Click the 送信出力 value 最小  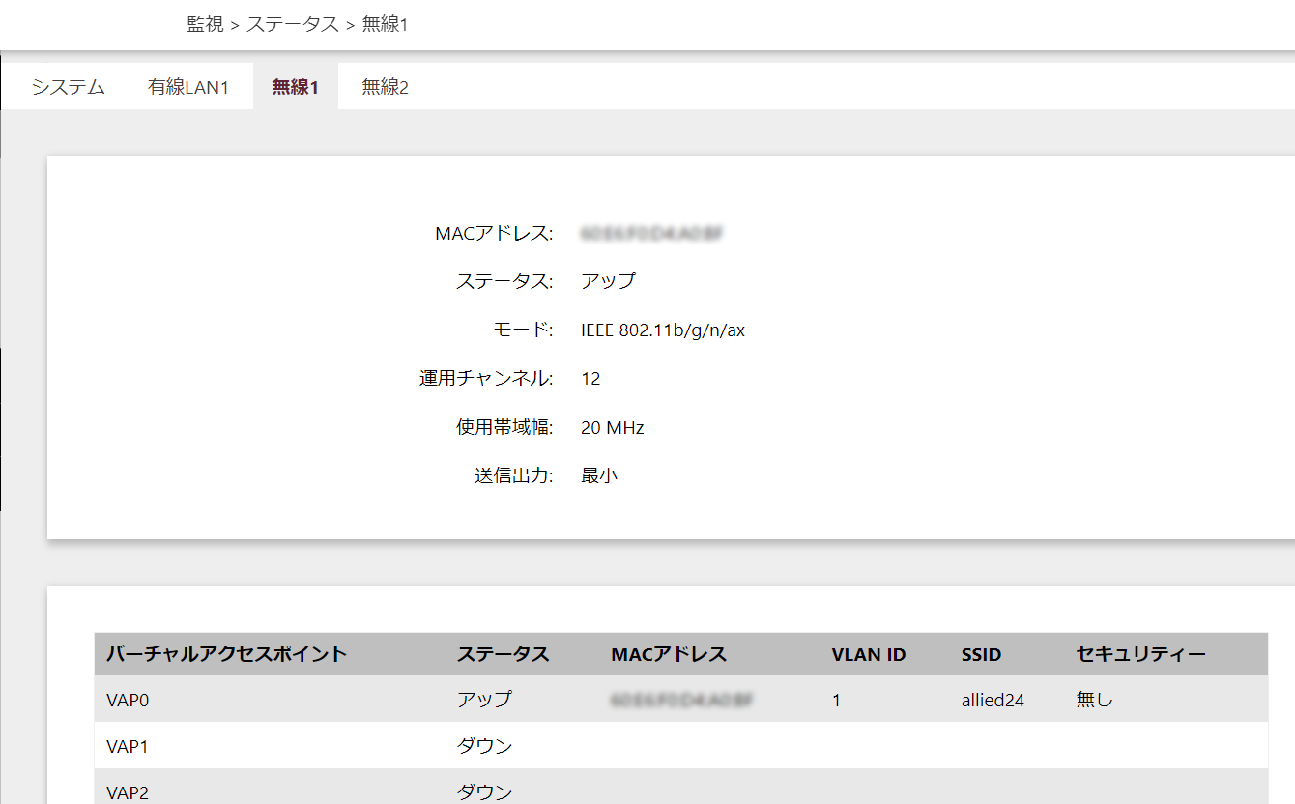(598, 475)
